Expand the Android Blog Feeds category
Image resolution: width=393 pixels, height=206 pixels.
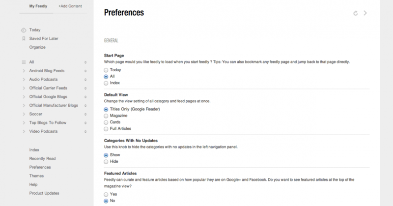24,71
